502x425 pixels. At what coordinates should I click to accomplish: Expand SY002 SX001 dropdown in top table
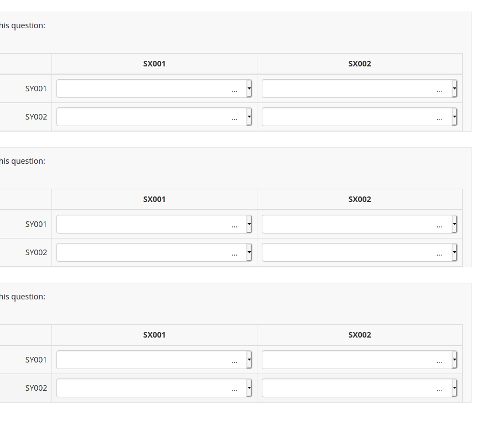[x=154, y=117]
